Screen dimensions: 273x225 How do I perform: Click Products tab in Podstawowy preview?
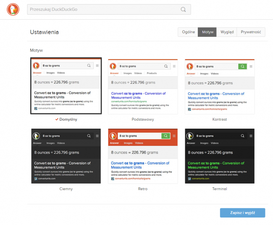(x=152, y=73)
